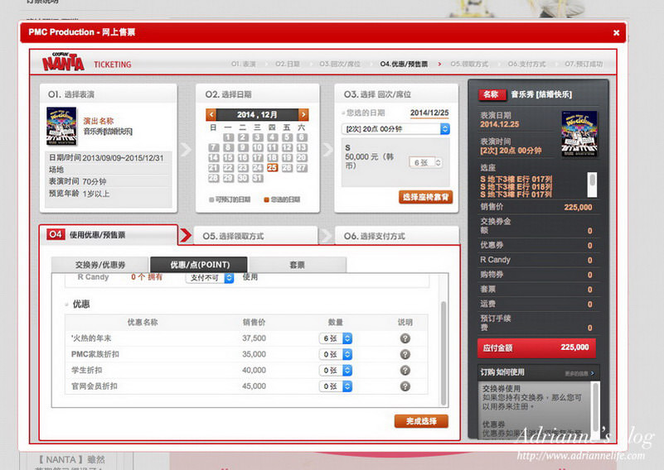Click the 2014, 12月 calendar month title
The width and height of the screenshot is (664, 470).
(257, 114)
